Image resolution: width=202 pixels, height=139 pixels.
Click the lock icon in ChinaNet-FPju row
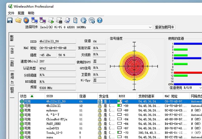coord(99,119)
